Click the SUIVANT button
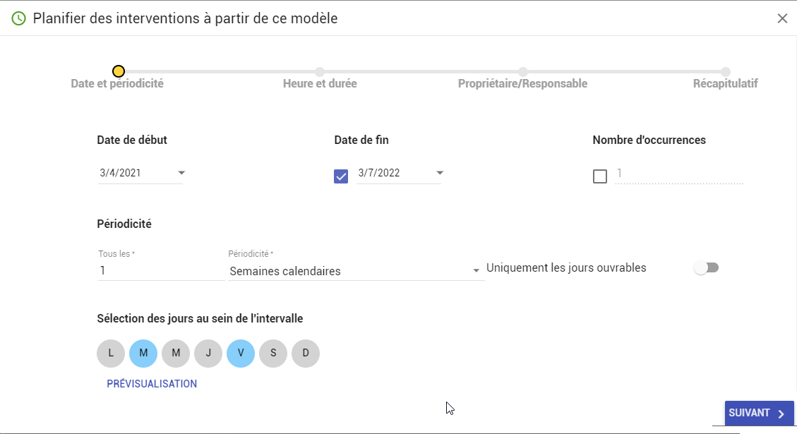The width and height of the screenshot is (797, 434). pos(760,413)
